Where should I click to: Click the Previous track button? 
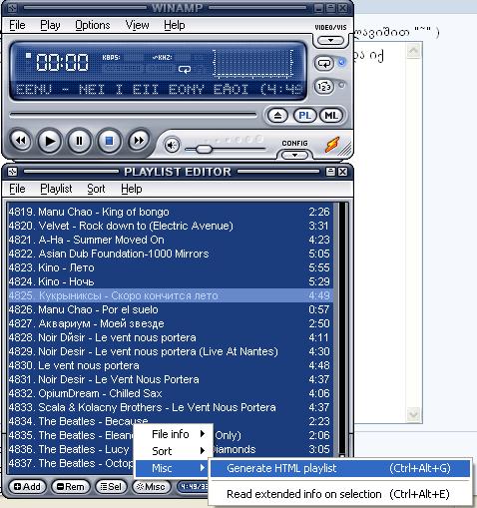(21, 141)
